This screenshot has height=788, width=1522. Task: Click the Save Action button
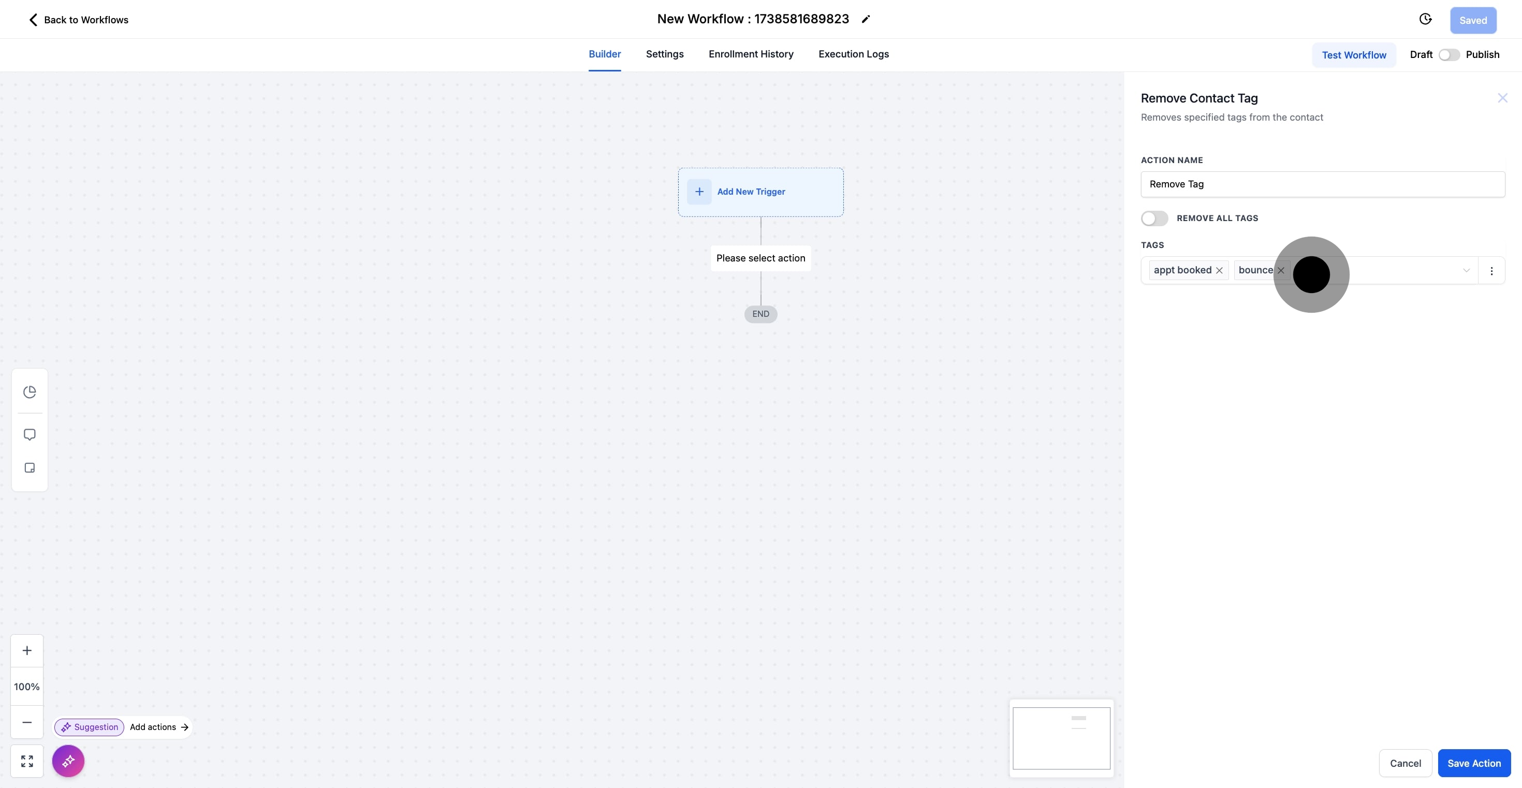1473,763
